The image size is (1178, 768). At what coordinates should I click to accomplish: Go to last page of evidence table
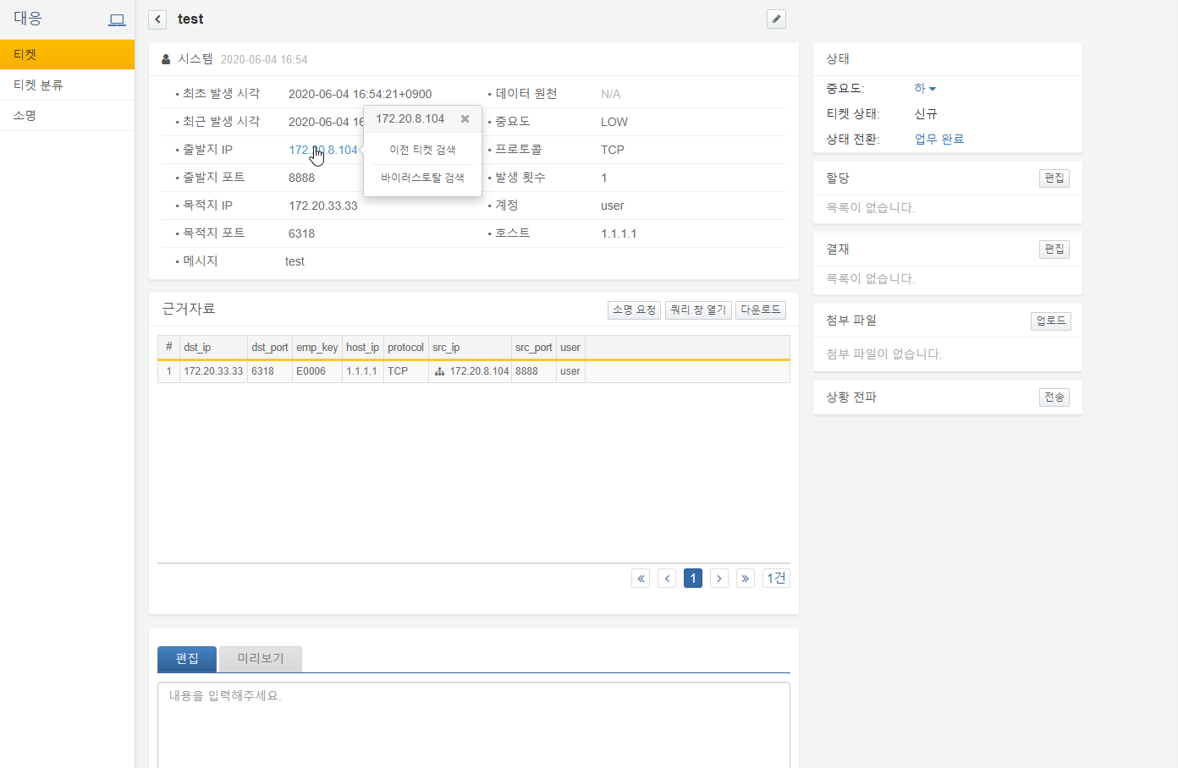(746, 579)
